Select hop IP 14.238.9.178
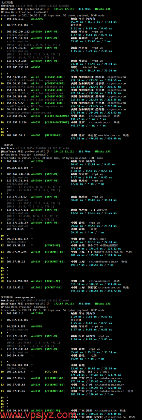This screenshot has width=142, height=420. click(15, 326)
